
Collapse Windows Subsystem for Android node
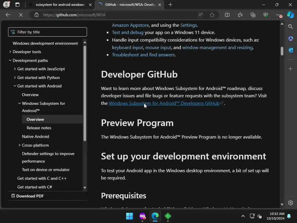pyautogui.click(x=19, y=103)
